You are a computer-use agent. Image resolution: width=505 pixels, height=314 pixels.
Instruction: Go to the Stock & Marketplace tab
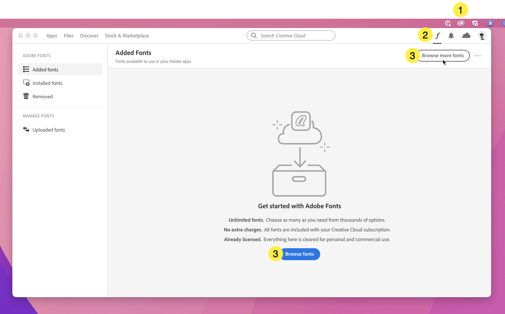pyautogui.click(x=127, y=36)
